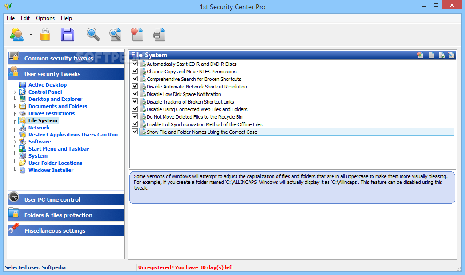Click checked page icon in File System header

[x=441, y=55]
